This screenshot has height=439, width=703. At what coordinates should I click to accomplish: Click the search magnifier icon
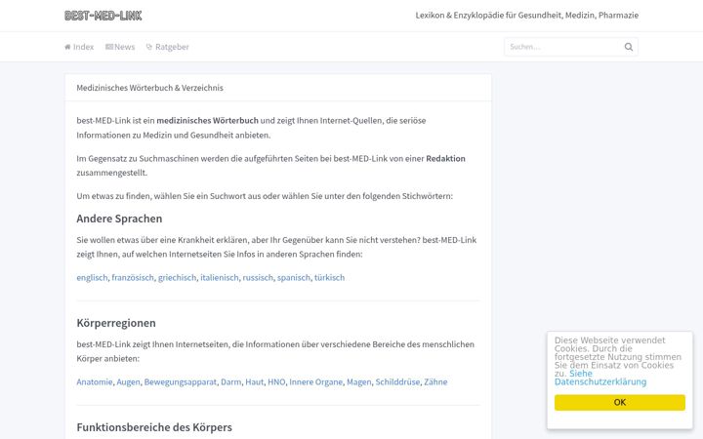(629, 47)
